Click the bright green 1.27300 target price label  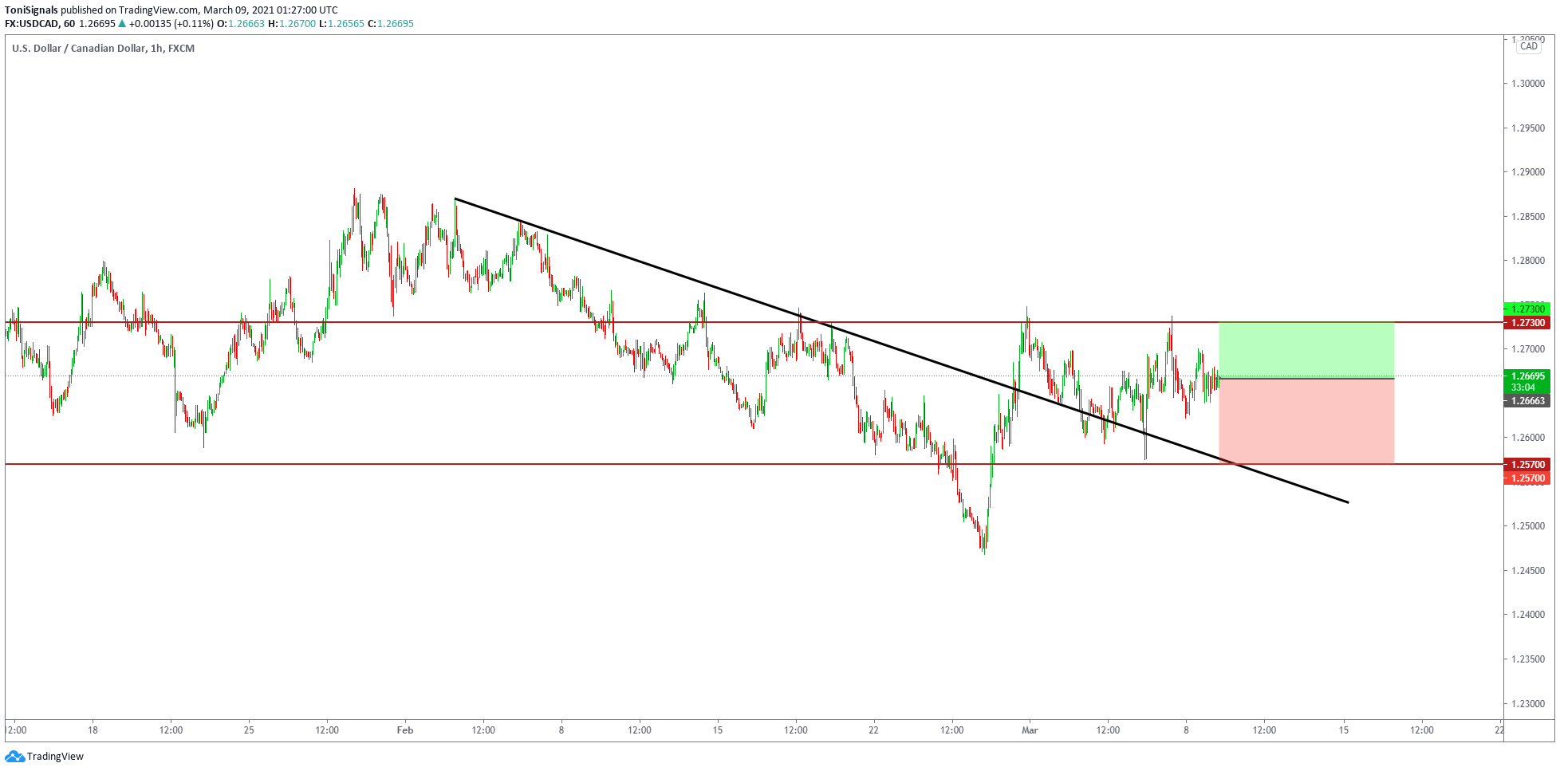(x=1527, y=309)
